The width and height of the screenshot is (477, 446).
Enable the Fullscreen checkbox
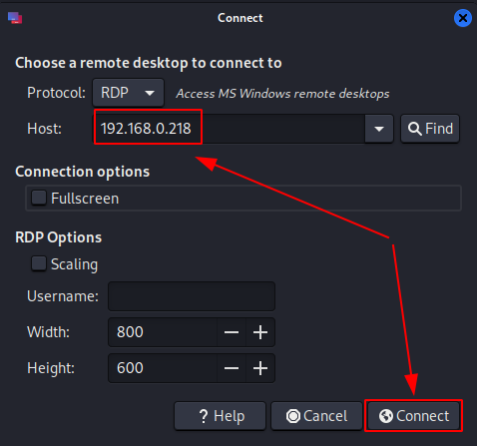[39, 198]
